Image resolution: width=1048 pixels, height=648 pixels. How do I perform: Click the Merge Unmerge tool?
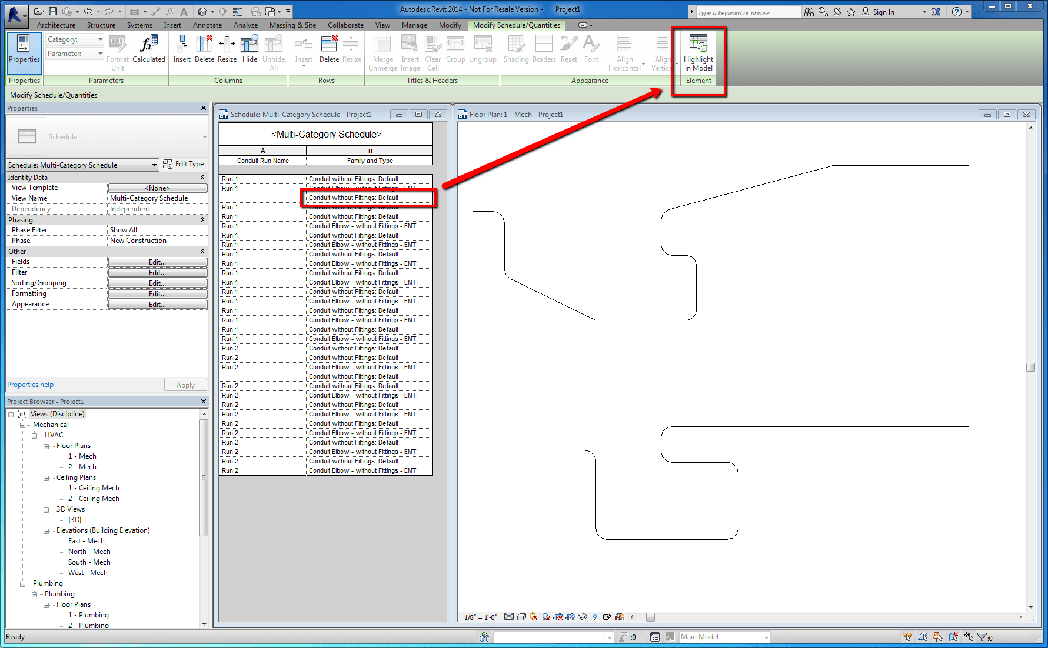point(382,52)
